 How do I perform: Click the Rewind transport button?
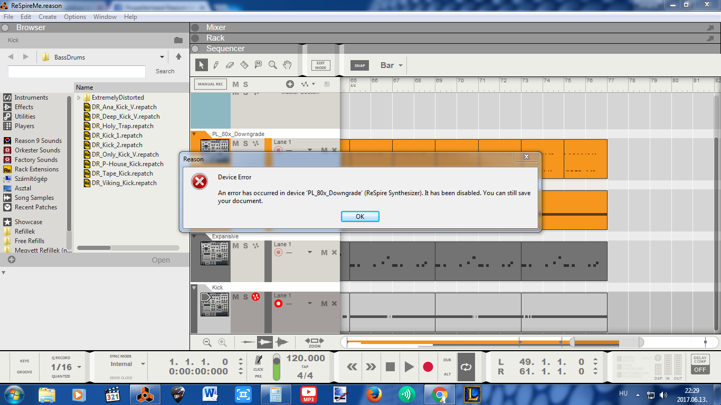click(352, 367)
